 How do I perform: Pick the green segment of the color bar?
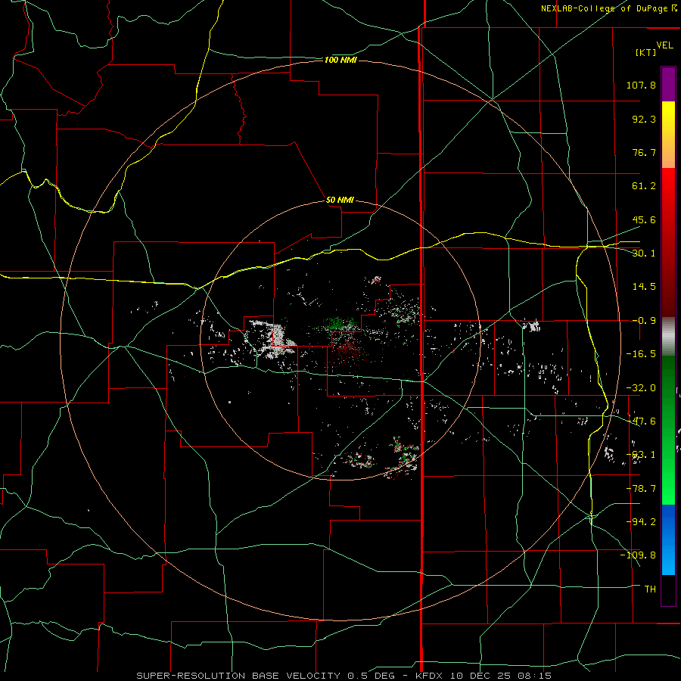click(x=668, y=430)
